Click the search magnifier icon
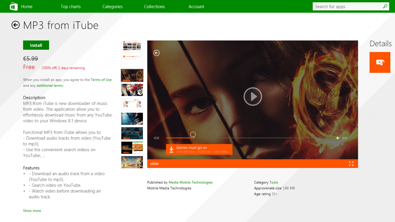 point(385,6)
